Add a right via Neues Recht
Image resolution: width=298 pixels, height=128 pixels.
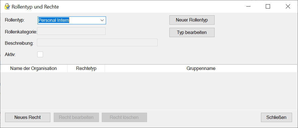(x=28, y=117)
